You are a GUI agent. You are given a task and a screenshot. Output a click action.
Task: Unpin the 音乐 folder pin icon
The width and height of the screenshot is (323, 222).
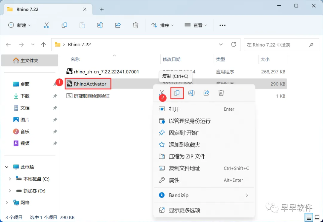pyautogui.click(x=55, y=132)
